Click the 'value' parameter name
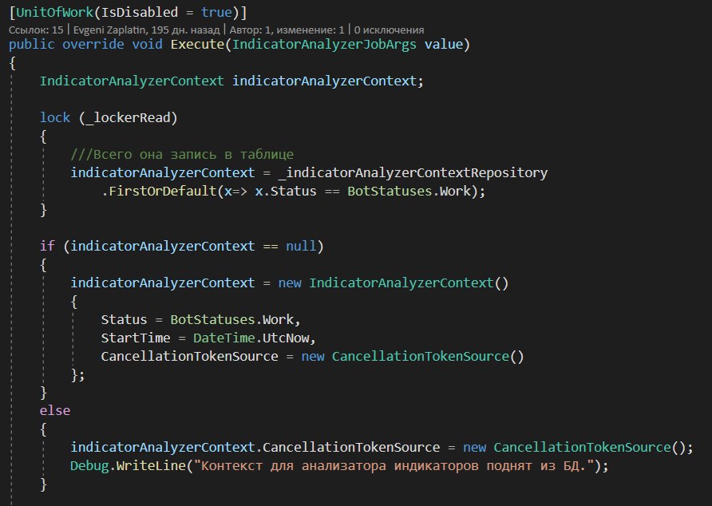This screenshot has width=712, height=506. pyautogui.click(x=443, y=45)
